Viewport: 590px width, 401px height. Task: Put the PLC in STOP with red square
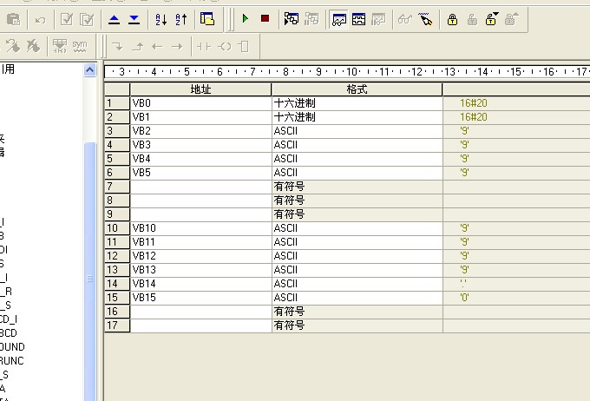265,18
